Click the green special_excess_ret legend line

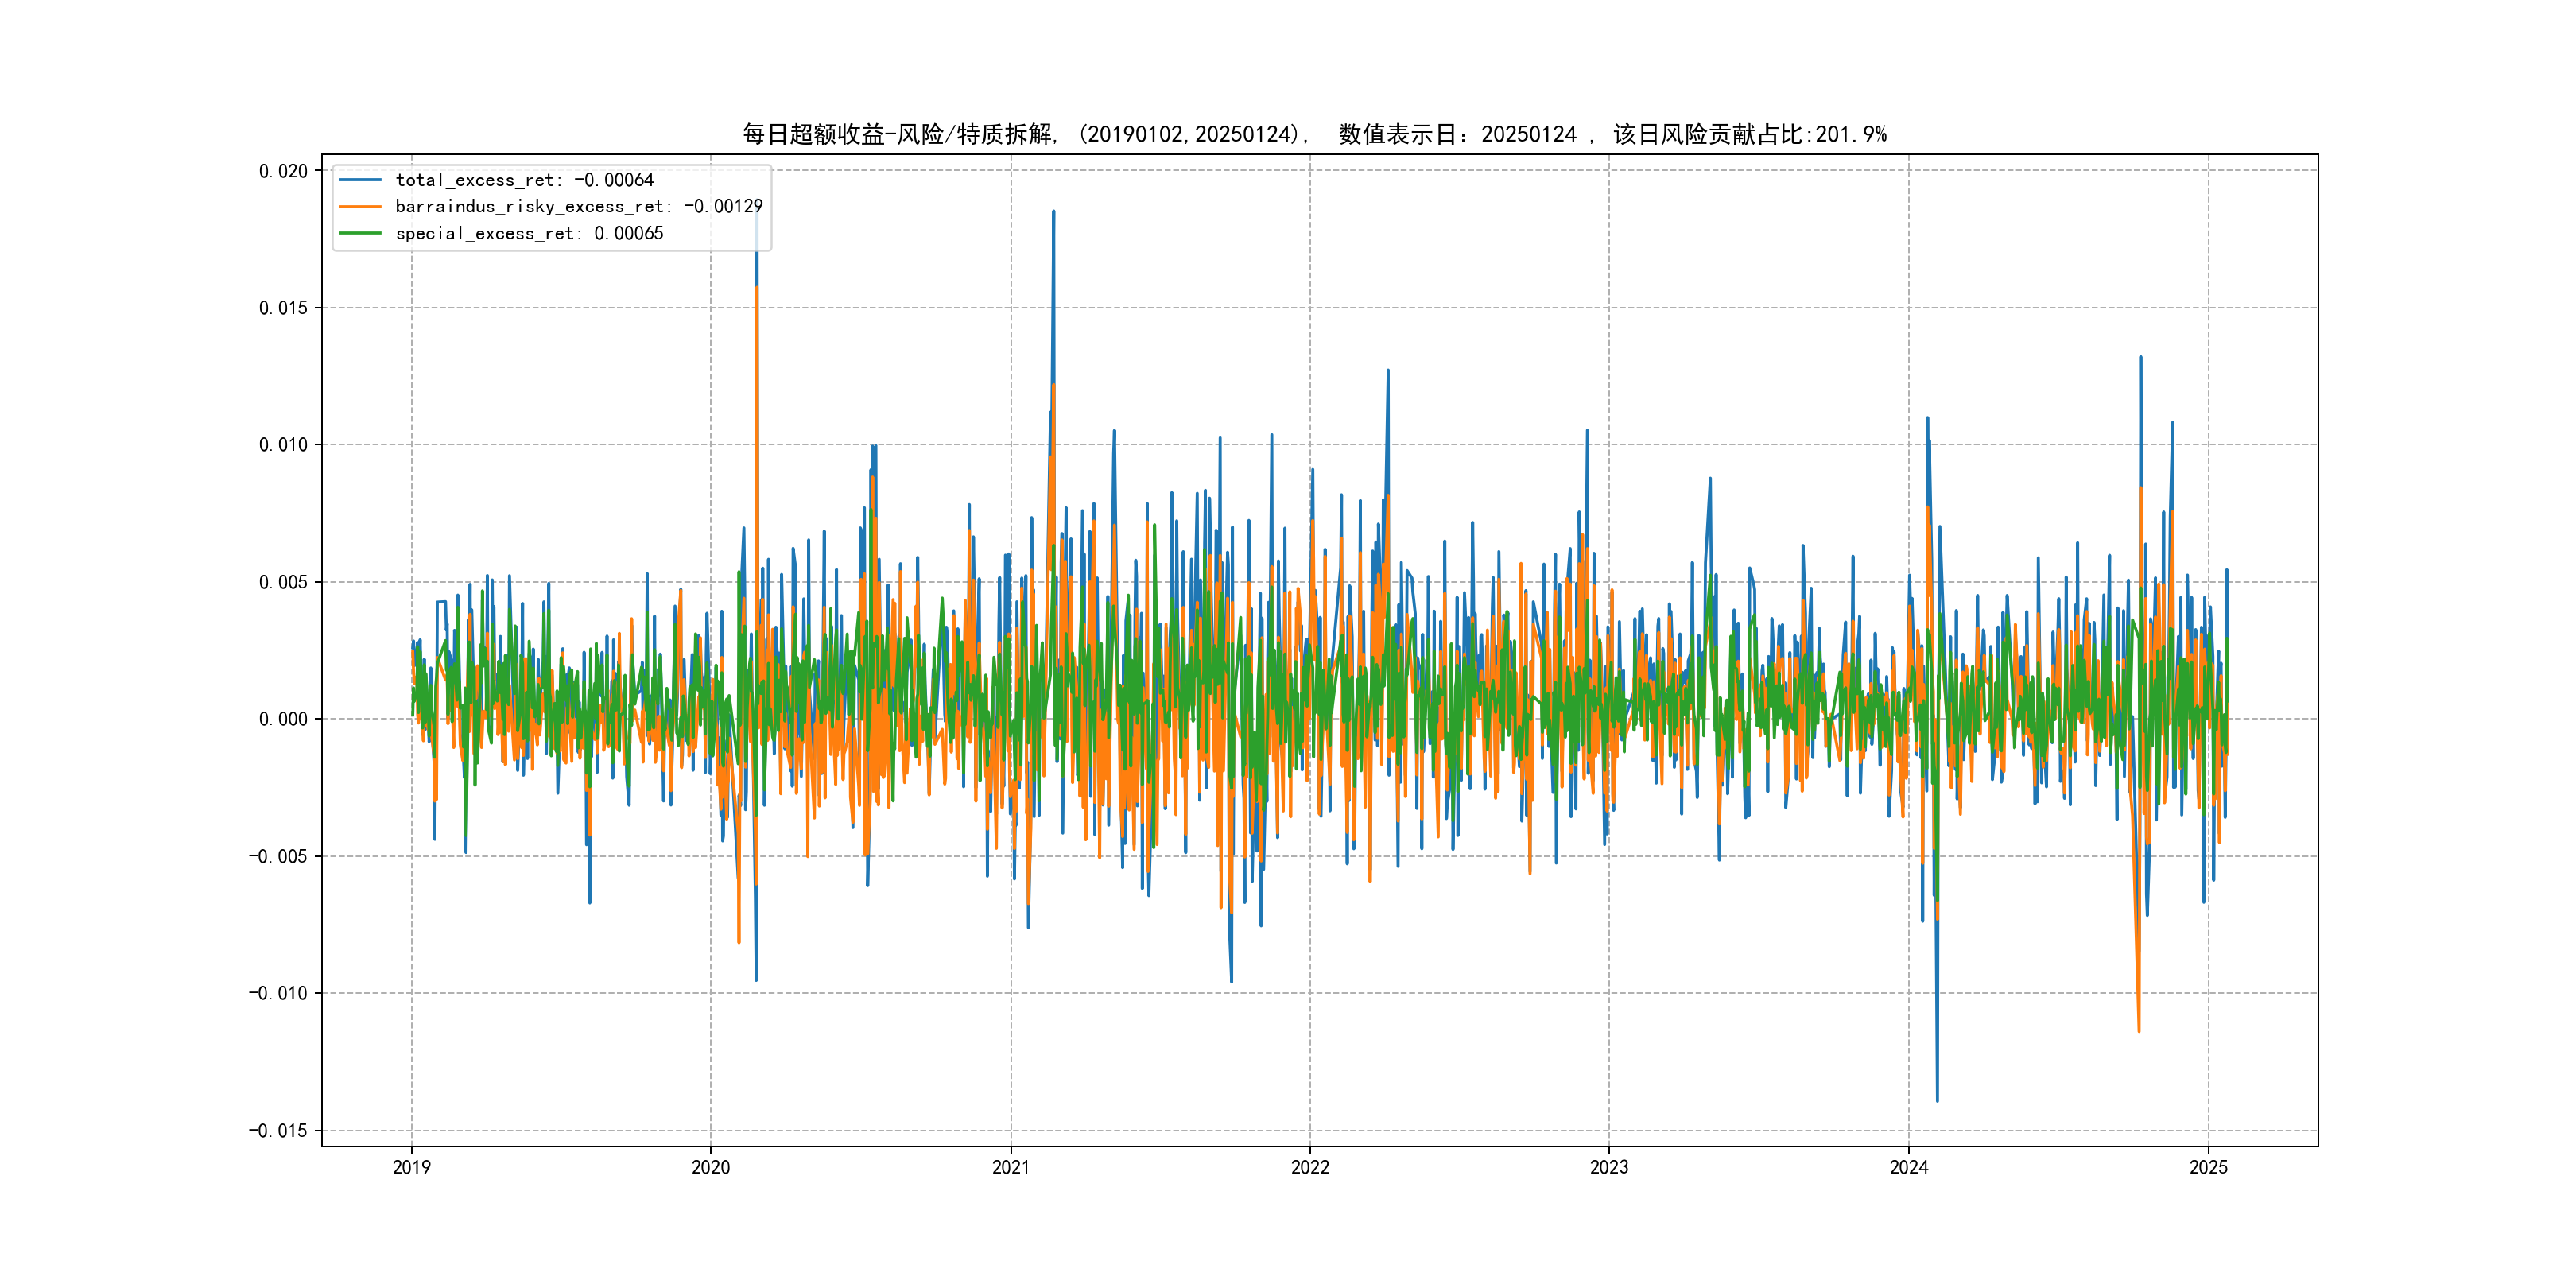[360, 233]
